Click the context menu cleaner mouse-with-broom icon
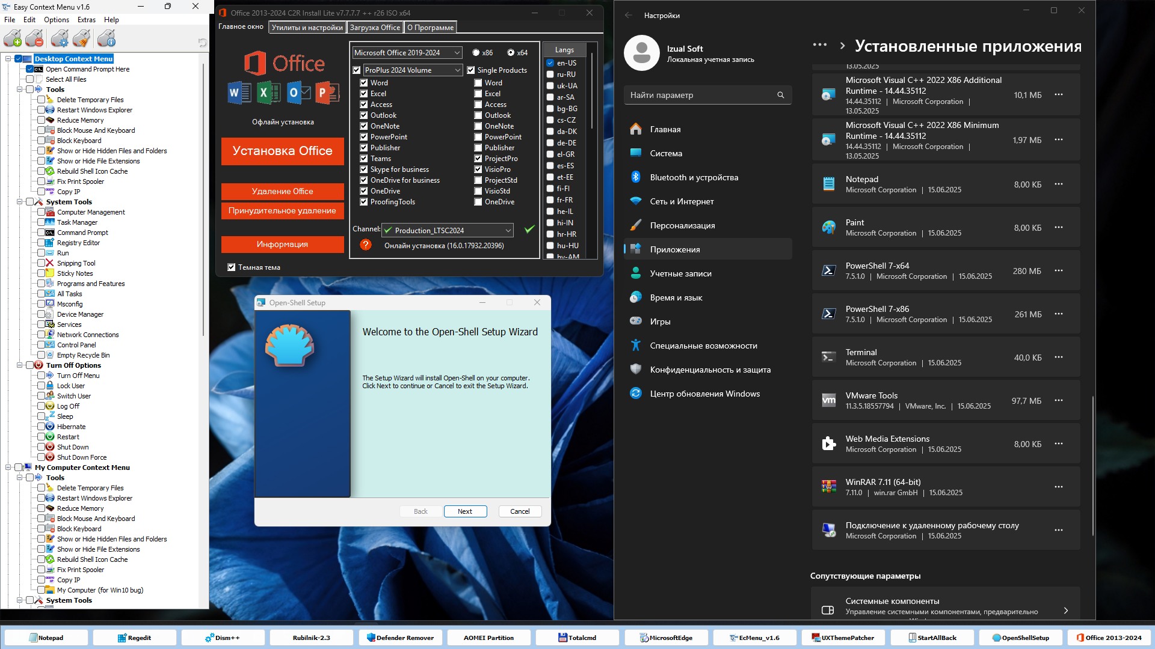 pos(82,39)
